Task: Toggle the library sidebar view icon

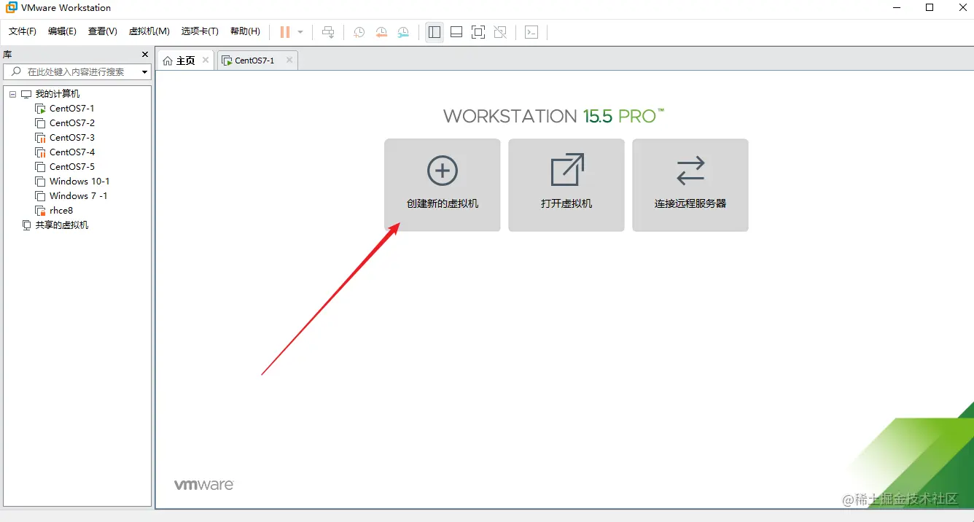Action: click(435, 32)
